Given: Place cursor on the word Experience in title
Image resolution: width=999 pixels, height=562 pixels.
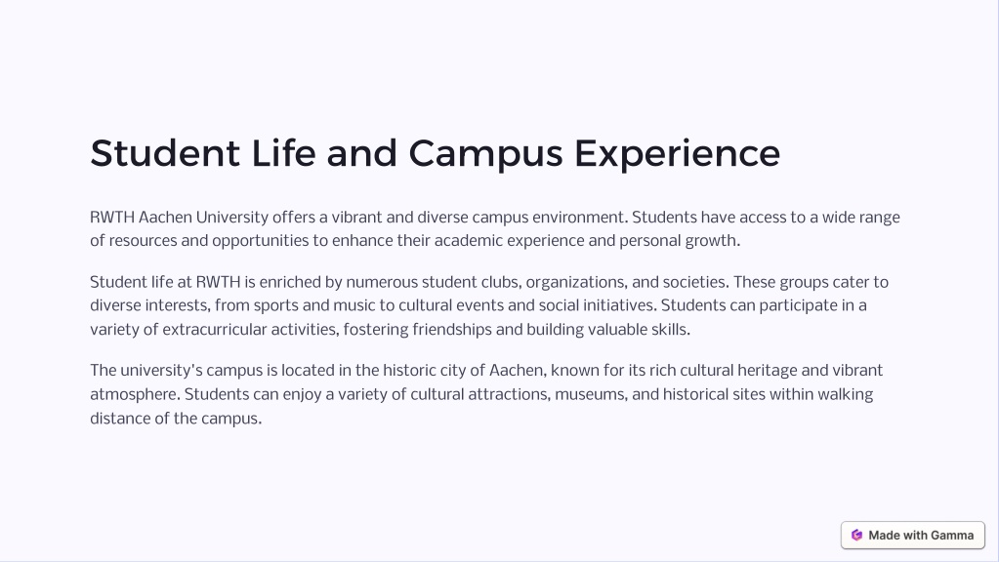Looking at the screenshot, I should (x=678, y=154).
